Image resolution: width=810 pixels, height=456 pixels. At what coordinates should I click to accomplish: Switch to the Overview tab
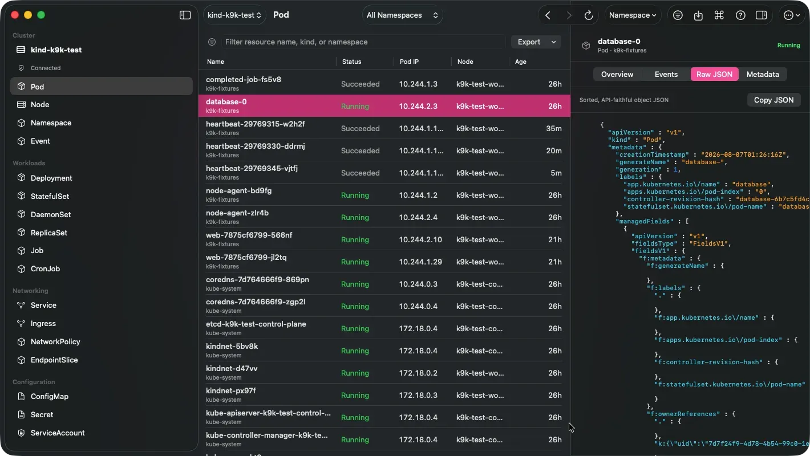617,74
